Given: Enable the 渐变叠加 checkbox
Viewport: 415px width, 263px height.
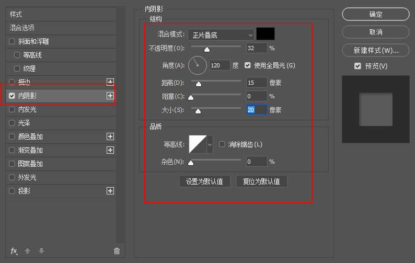Looking at the screenshot, I should pos(12,150).
